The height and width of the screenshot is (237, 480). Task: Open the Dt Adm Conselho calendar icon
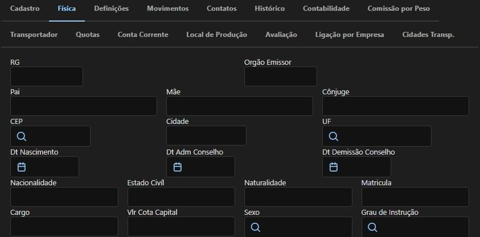[178, 167]
